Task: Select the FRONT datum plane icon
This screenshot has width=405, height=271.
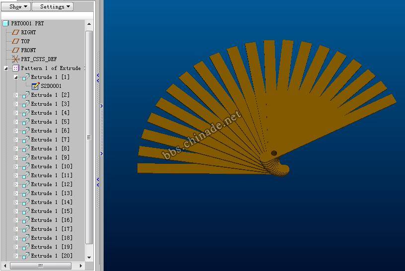Action: (15, 50)
